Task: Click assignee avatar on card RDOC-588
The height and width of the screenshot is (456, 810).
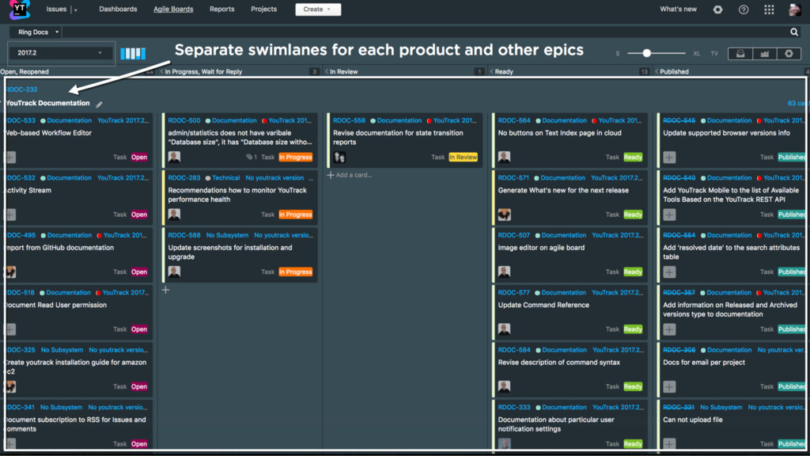Action: click(174, 272)
